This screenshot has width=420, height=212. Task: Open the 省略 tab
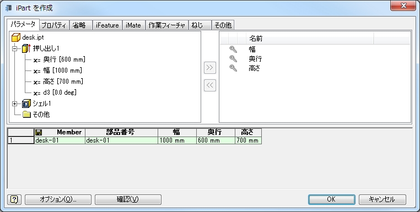click(81, 25)
